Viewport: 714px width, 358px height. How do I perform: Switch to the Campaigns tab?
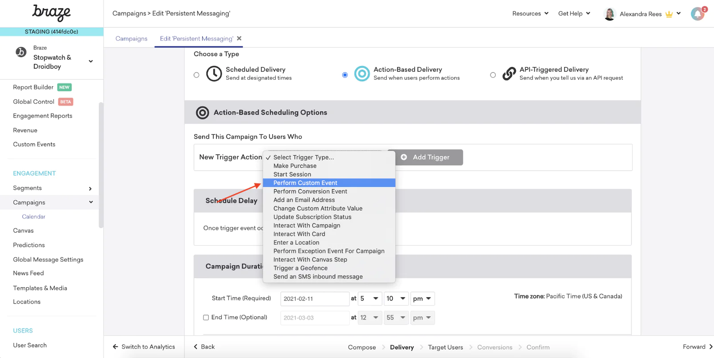click(131, 38)
